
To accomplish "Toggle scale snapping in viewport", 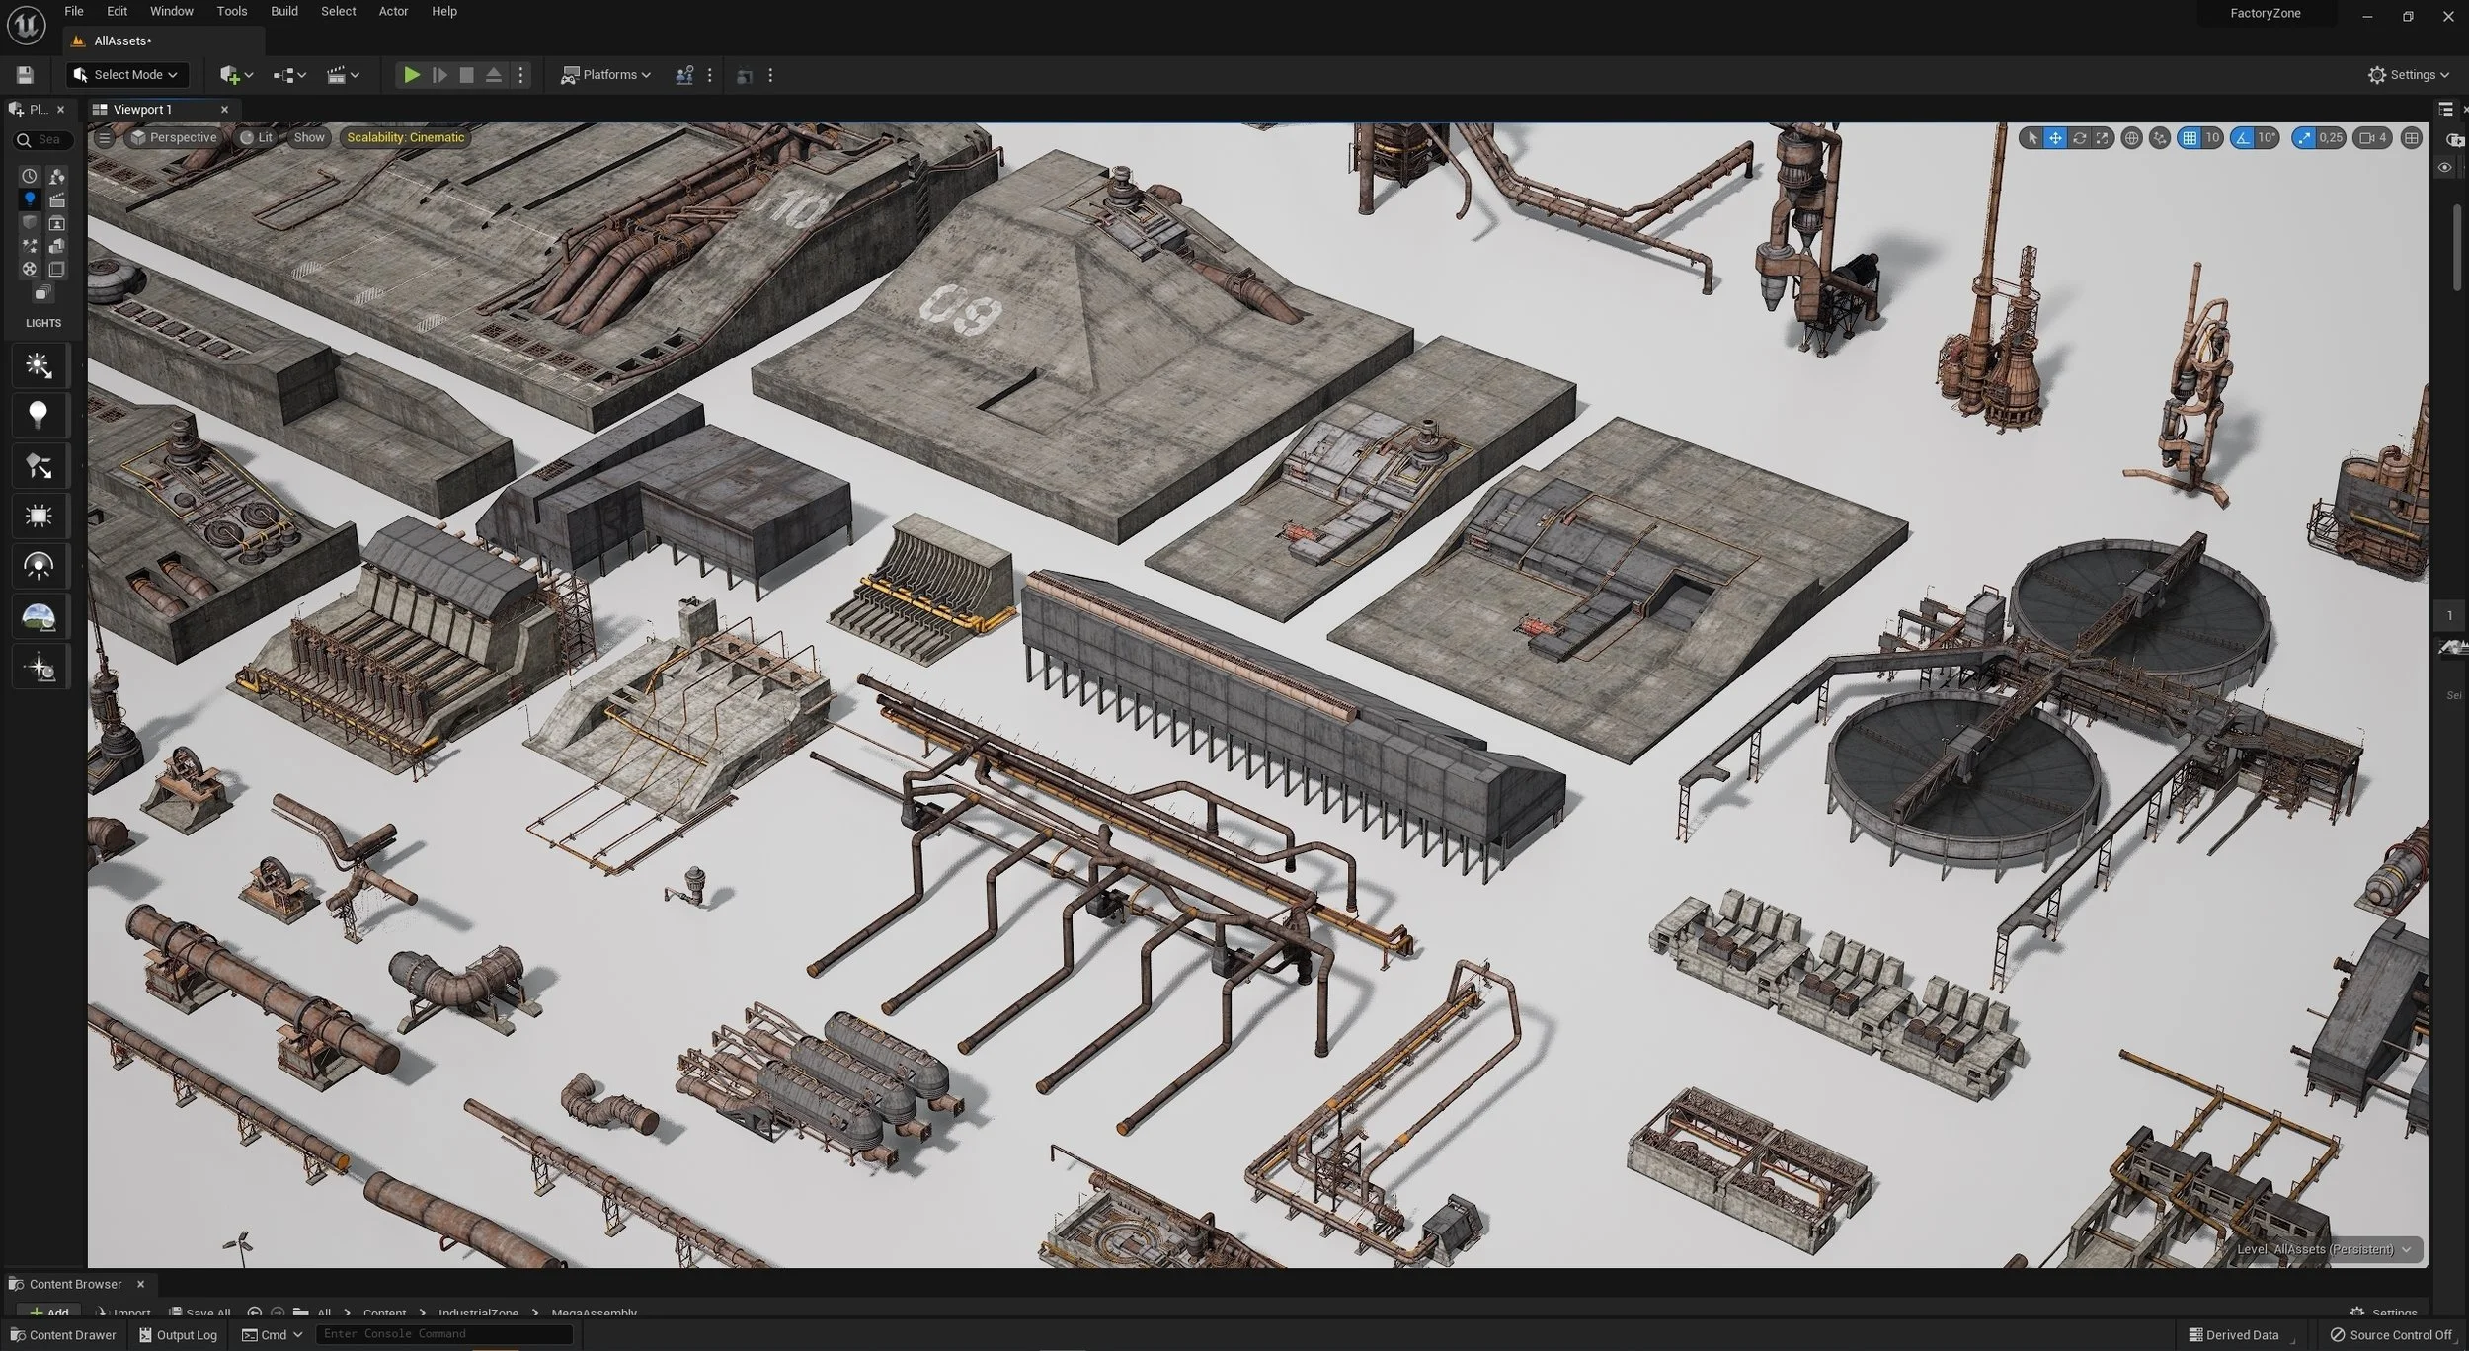I will 2304,138.
